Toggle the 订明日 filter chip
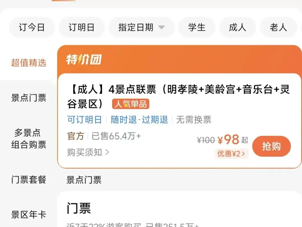The width and height of the screenshot is (302, 227). point(81,27)
